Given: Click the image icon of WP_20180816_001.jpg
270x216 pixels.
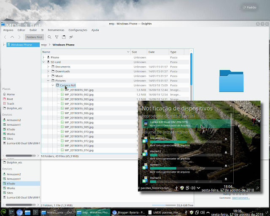Looking at the screenshot, I should pos(62,90).
